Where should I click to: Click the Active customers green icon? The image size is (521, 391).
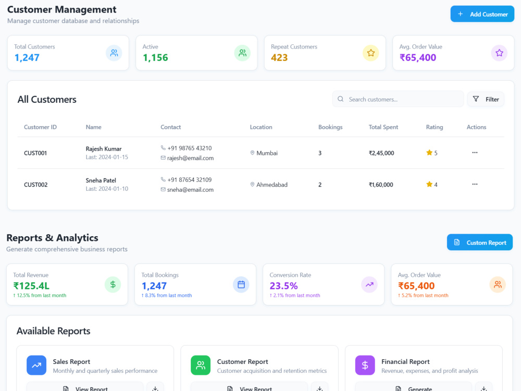(x=242, y=53)
